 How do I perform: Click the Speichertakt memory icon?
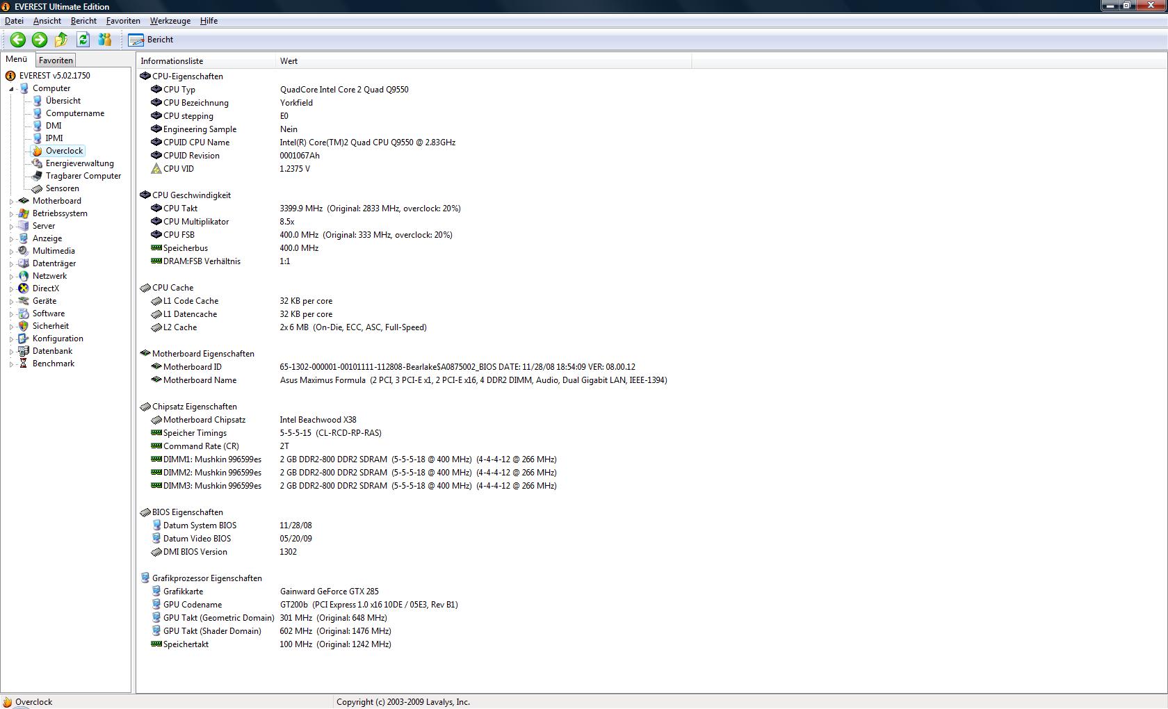(156, 644)
